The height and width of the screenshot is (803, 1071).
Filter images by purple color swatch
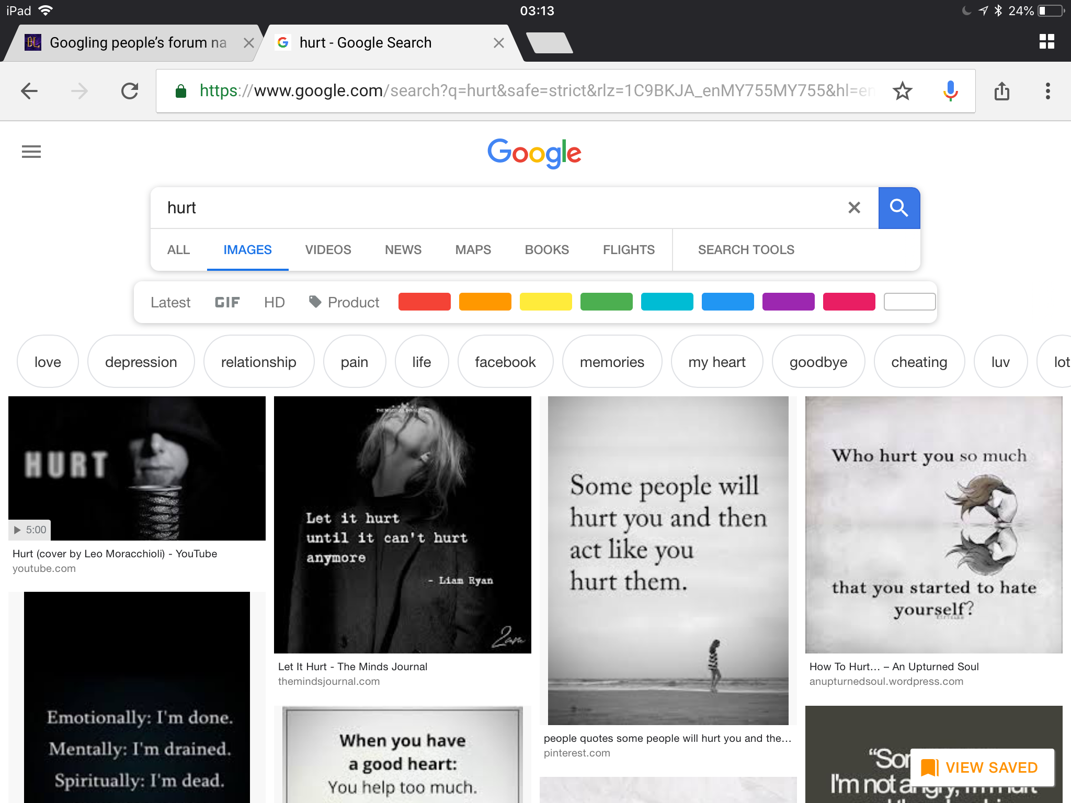[788, 302]
